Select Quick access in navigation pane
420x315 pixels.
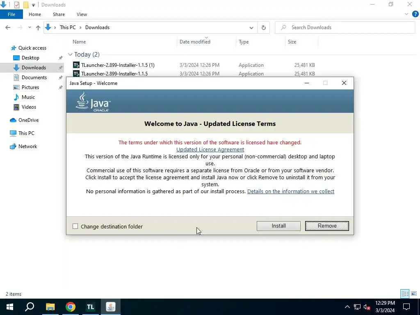pos(32,48)
